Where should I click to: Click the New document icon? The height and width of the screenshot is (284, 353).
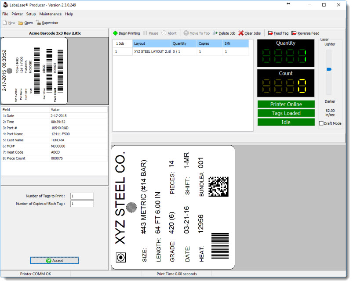[5, 23]
